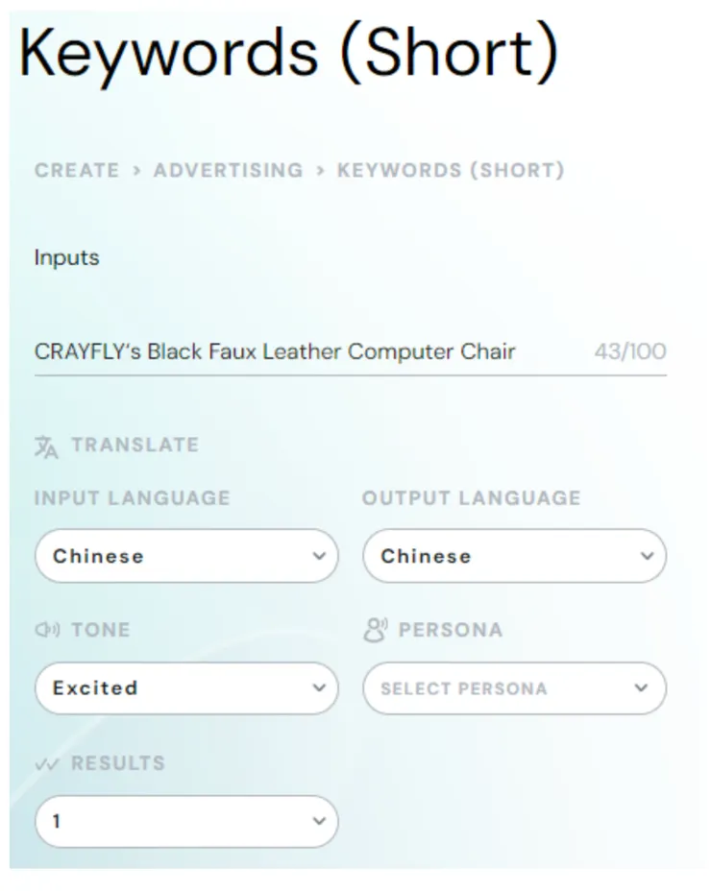Open the Input Language dropdown
The height and width of the screenshot is (892, 711).
[185, 556]
